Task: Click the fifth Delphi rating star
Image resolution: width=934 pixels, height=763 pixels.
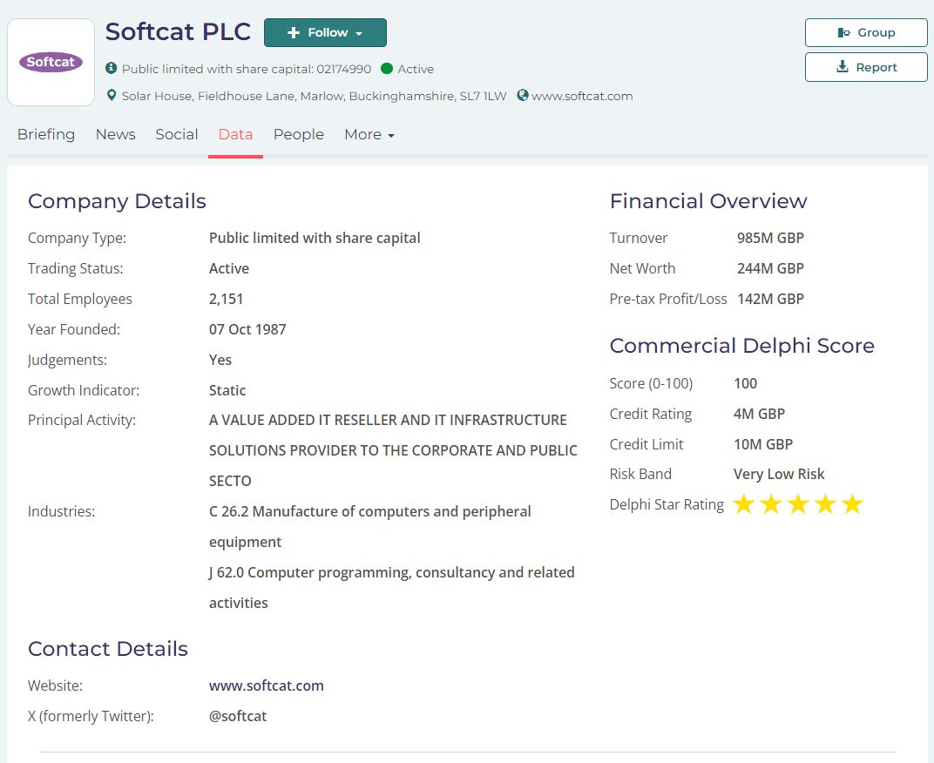Action: click(x=852, y=504)
